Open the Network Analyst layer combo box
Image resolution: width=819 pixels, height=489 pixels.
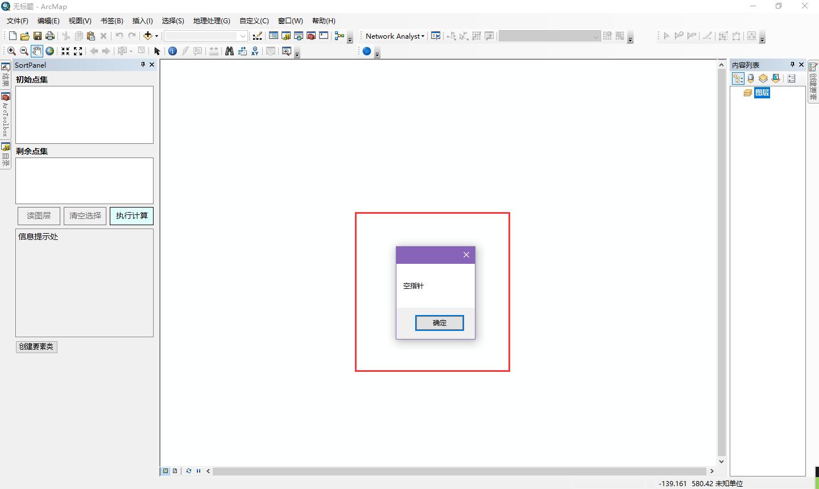549,36
